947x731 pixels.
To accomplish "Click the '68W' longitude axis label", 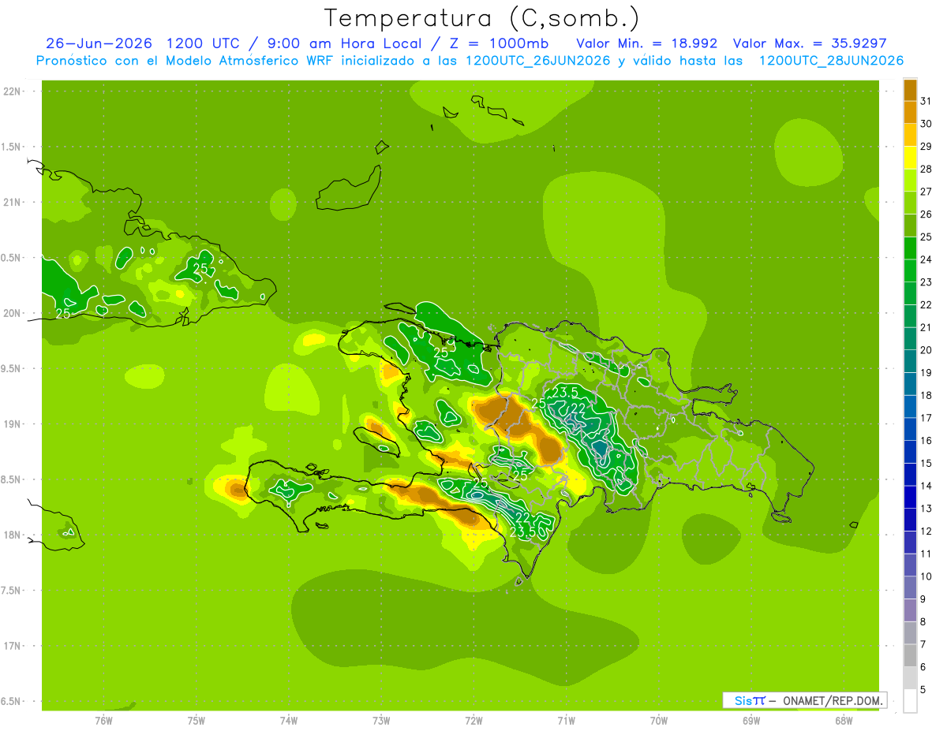I will click(x=844, y=721).
